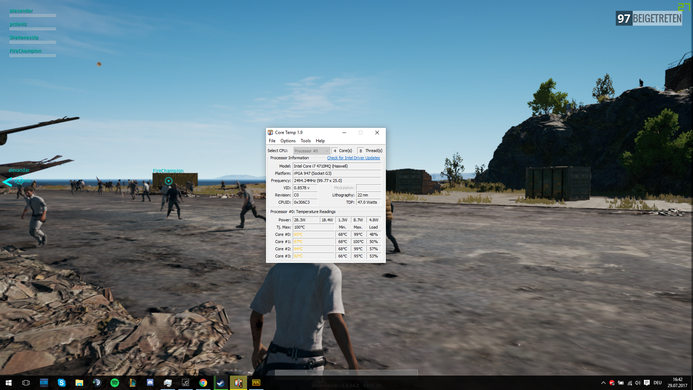Open File Explorer from the taskbar
Viewport: 693px width, 390px height.
point(79,383)
